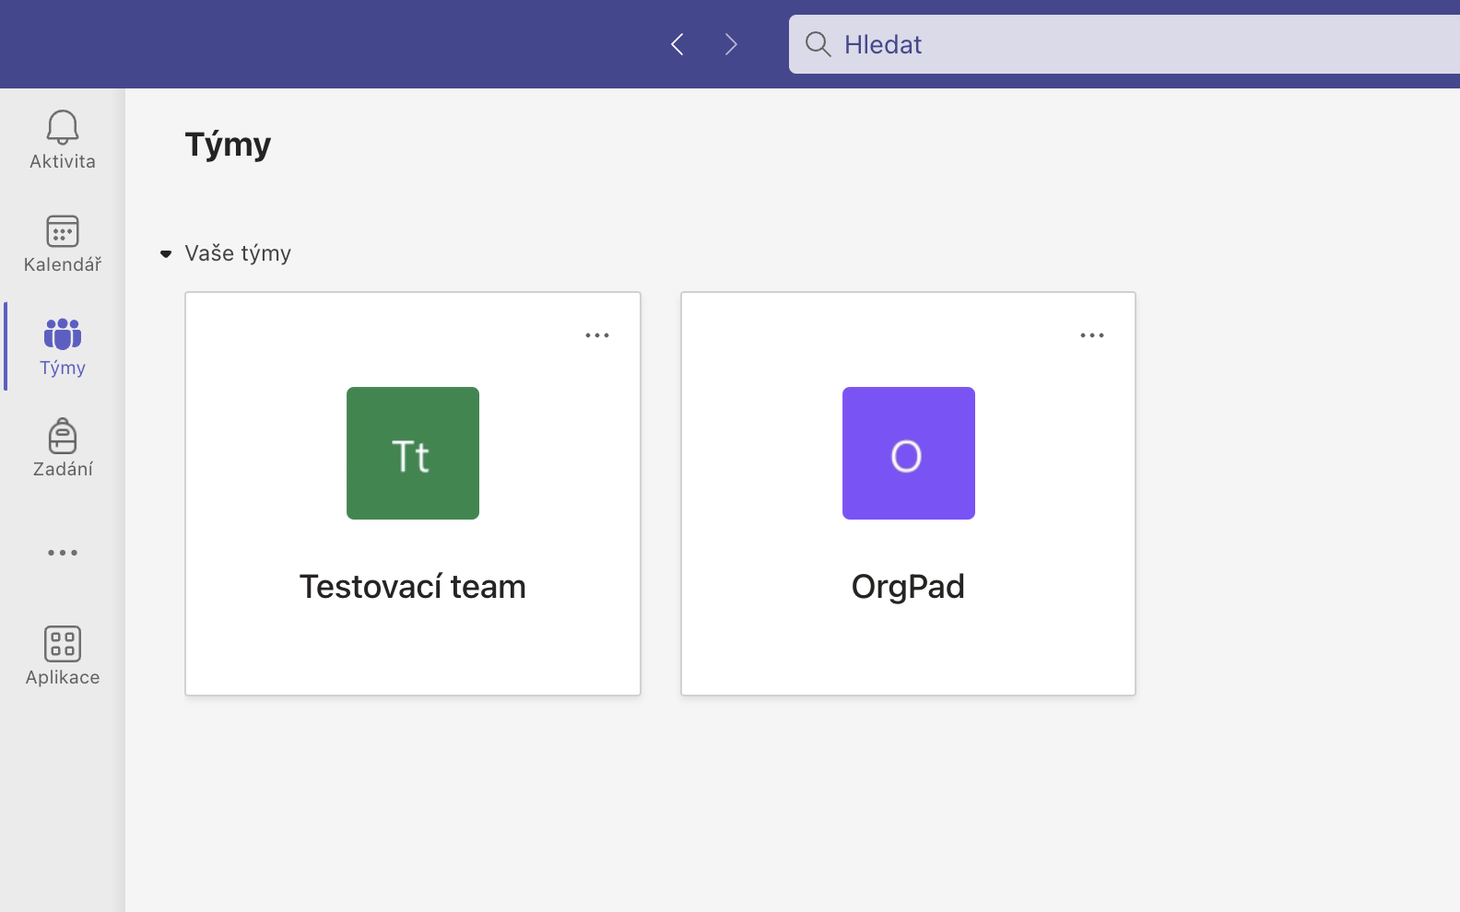Click the search magnifier icon
The width and height of the screenshot is (1460, 912).
[818, 44]
